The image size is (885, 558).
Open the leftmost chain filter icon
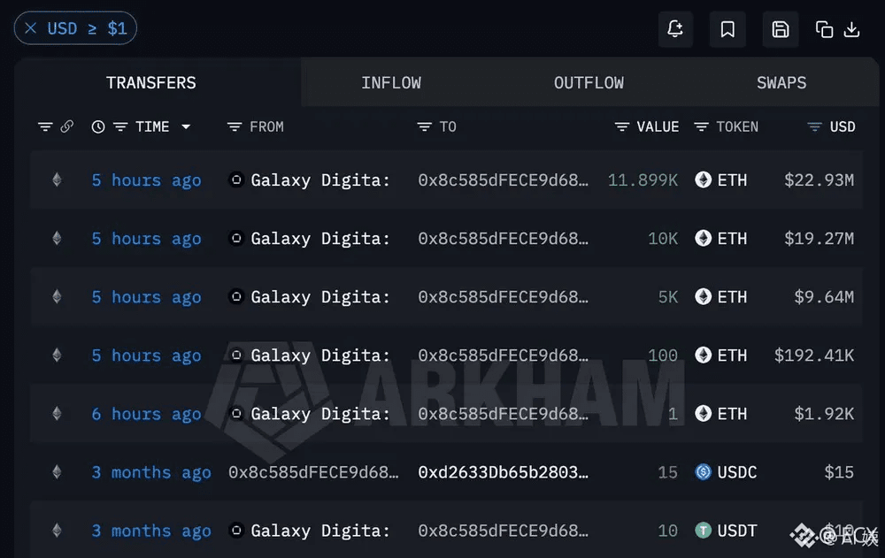click(x=45, y=126)
